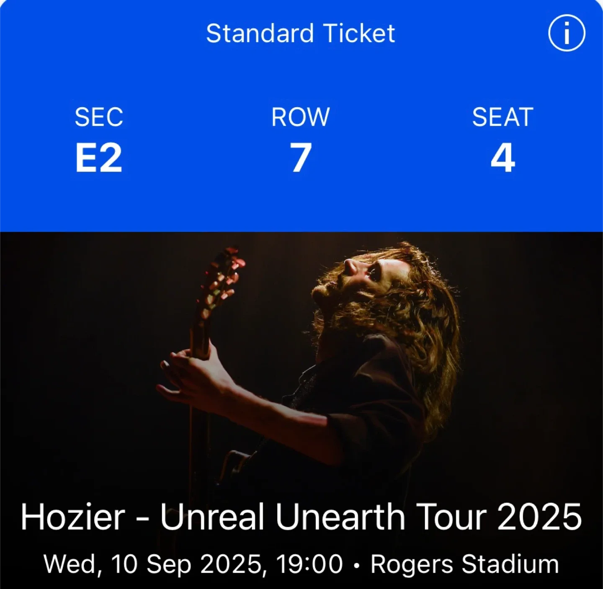Viewport: 603px width, 589px height.
Task: Tap the Wed, 10 Sep 2025 date
Action: (x=153, y=564)
